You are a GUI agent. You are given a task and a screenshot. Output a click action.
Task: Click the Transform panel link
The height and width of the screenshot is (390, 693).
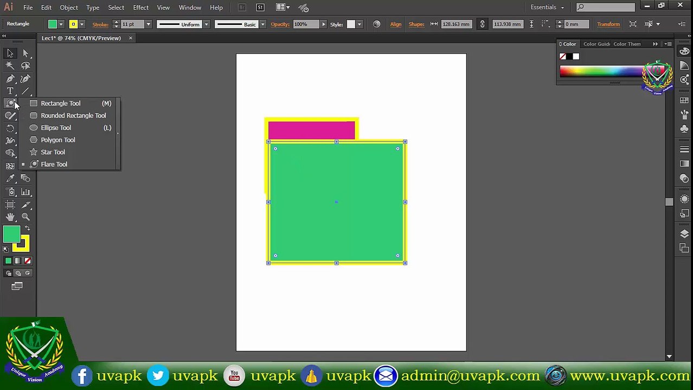pos(608,24)
